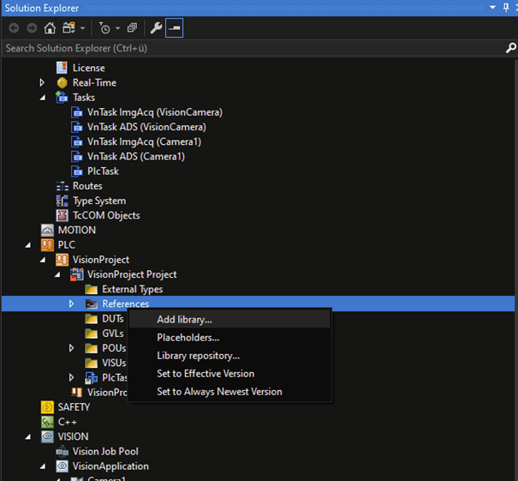Open the Solution Explorer window options dropdown
518x481 pixels.
tap(492, 7)
